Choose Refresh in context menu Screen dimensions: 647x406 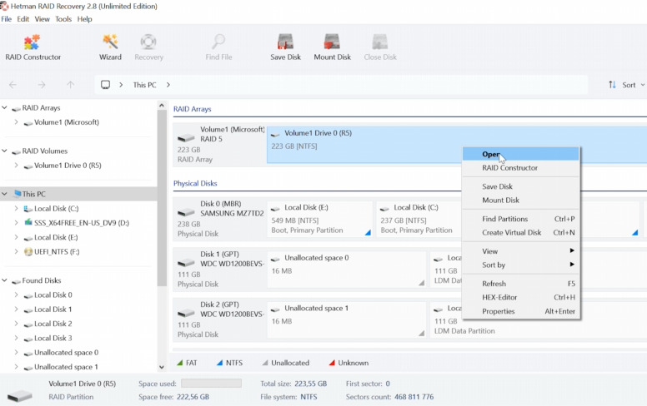point(521,284)
